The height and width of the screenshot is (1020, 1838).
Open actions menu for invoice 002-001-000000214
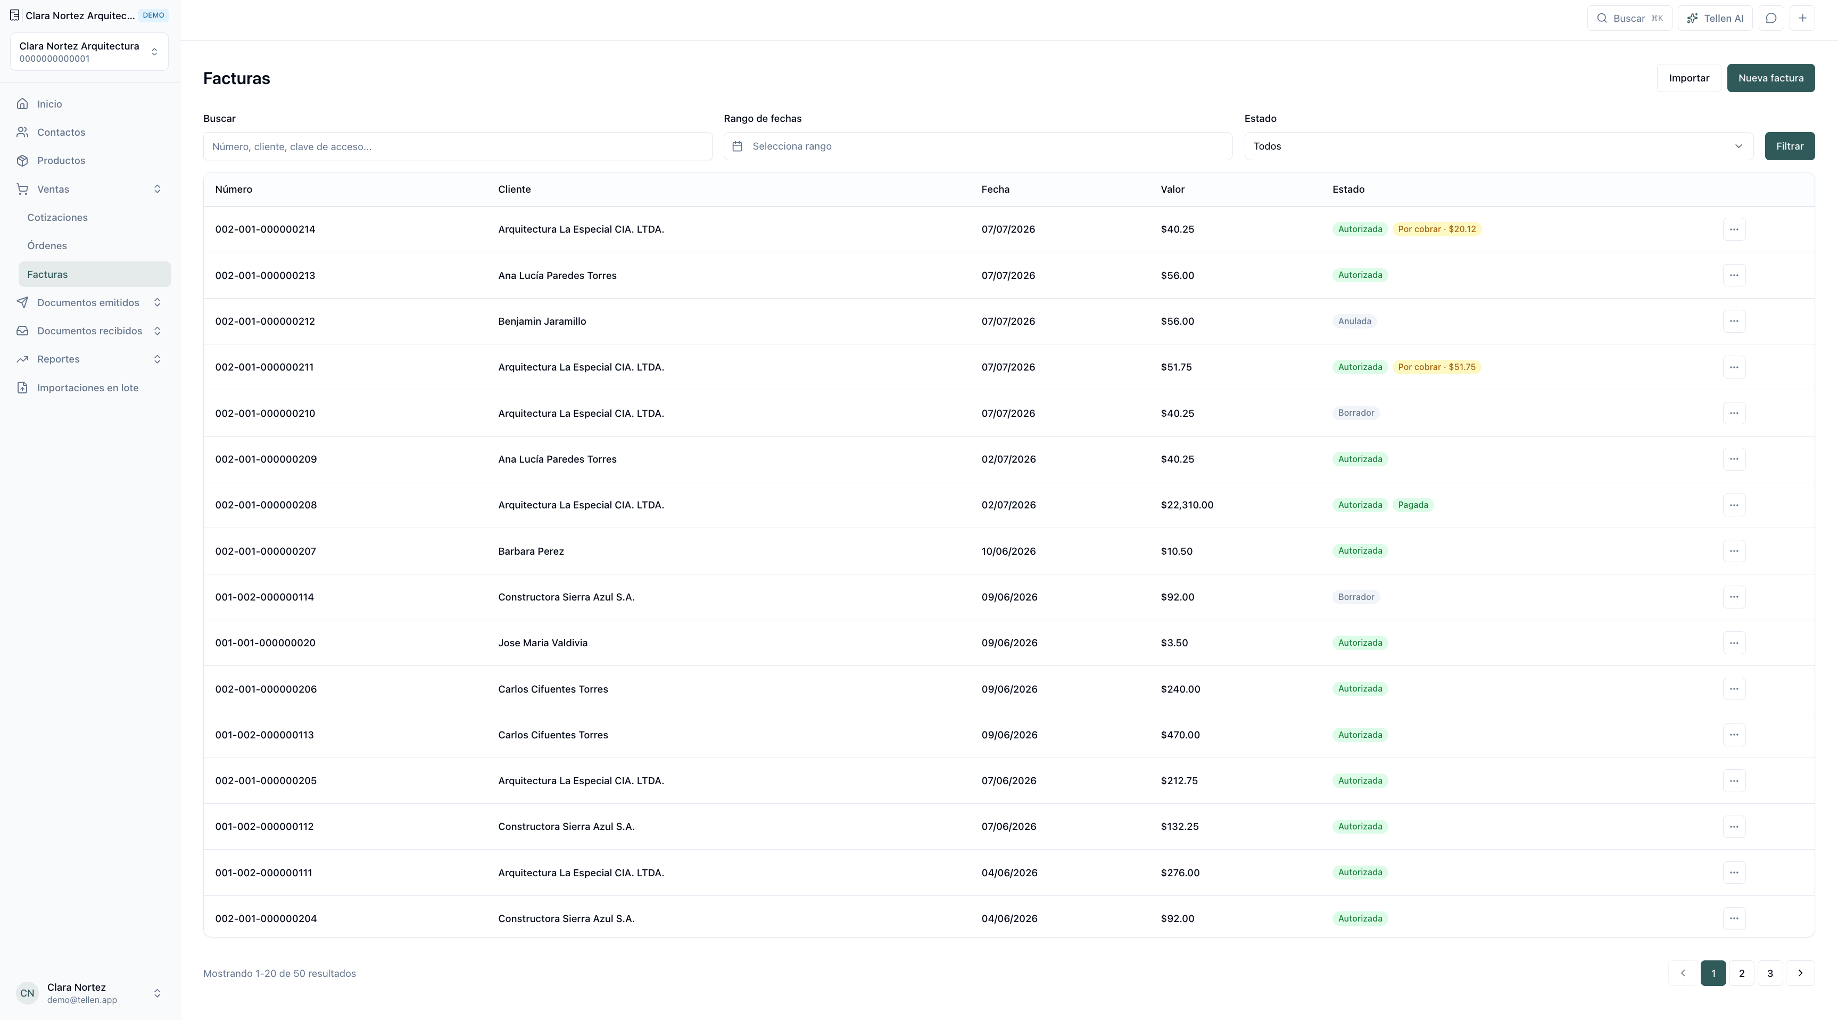pos(1734,229)
